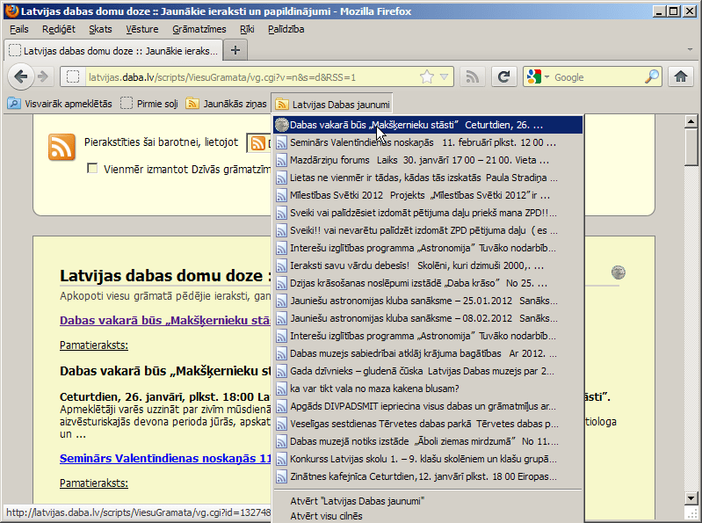Open the Fails menu

point(18,29)
